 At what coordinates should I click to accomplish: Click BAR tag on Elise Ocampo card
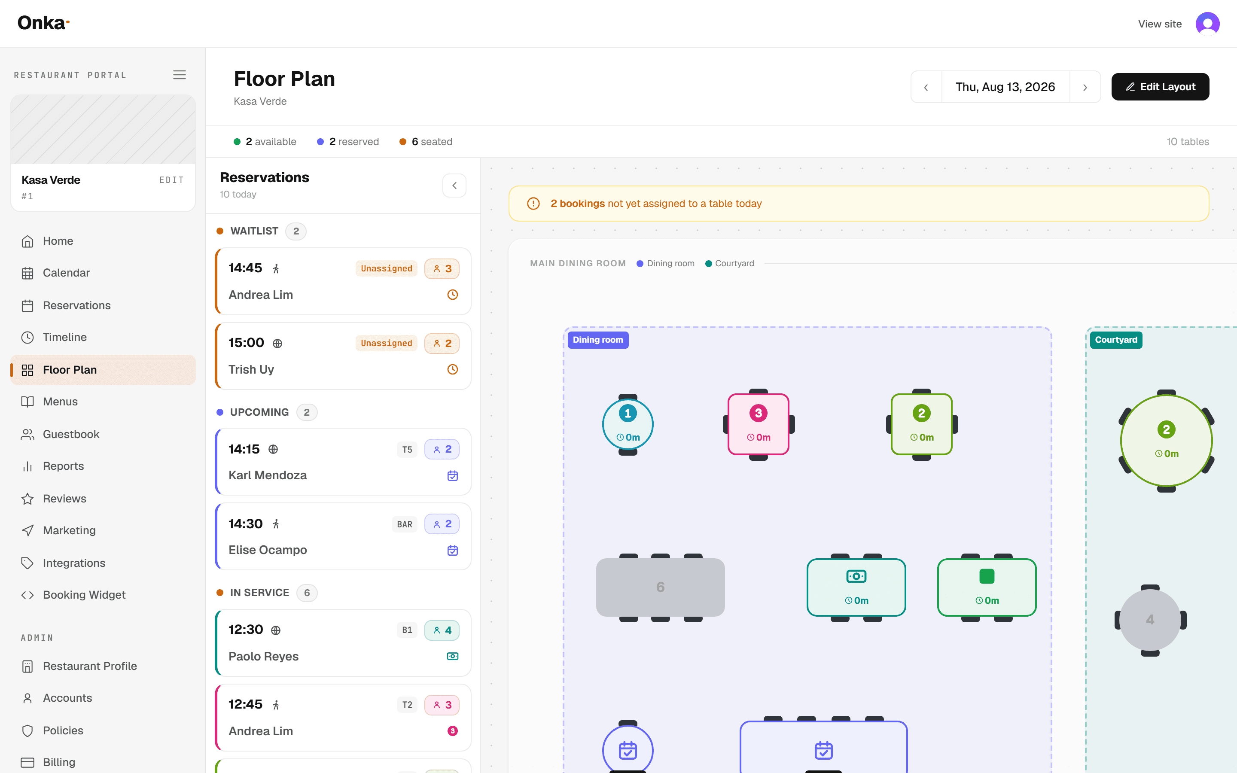click(404, 524)
